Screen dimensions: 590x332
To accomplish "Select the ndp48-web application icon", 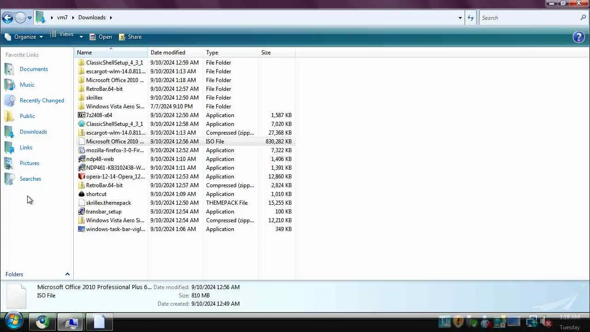I will tap(82, 159).
